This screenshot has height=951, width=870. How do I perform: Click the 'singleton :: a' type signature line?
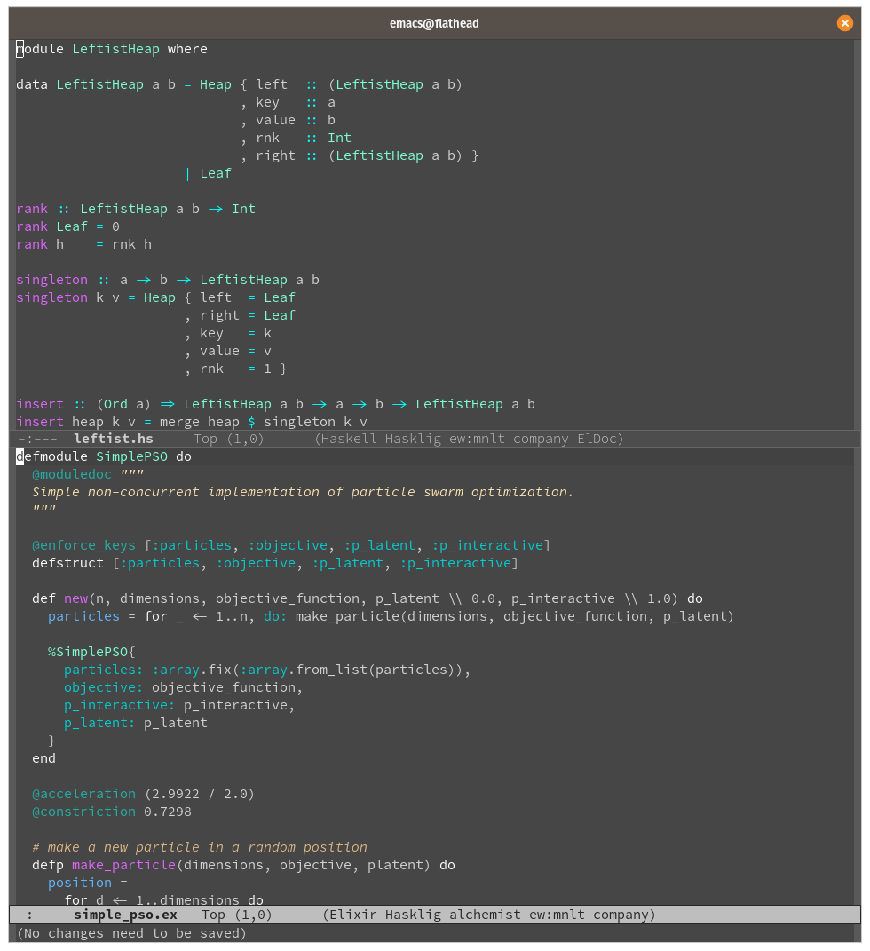[x=168, y=281]
